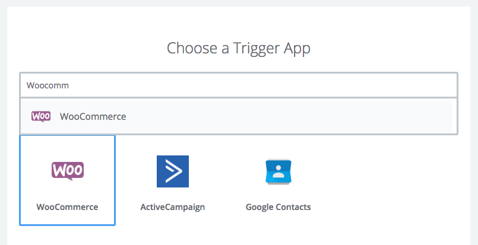
Task: Click the typed text "Woocomm" in the search box
Action: [x=48, y=85]
